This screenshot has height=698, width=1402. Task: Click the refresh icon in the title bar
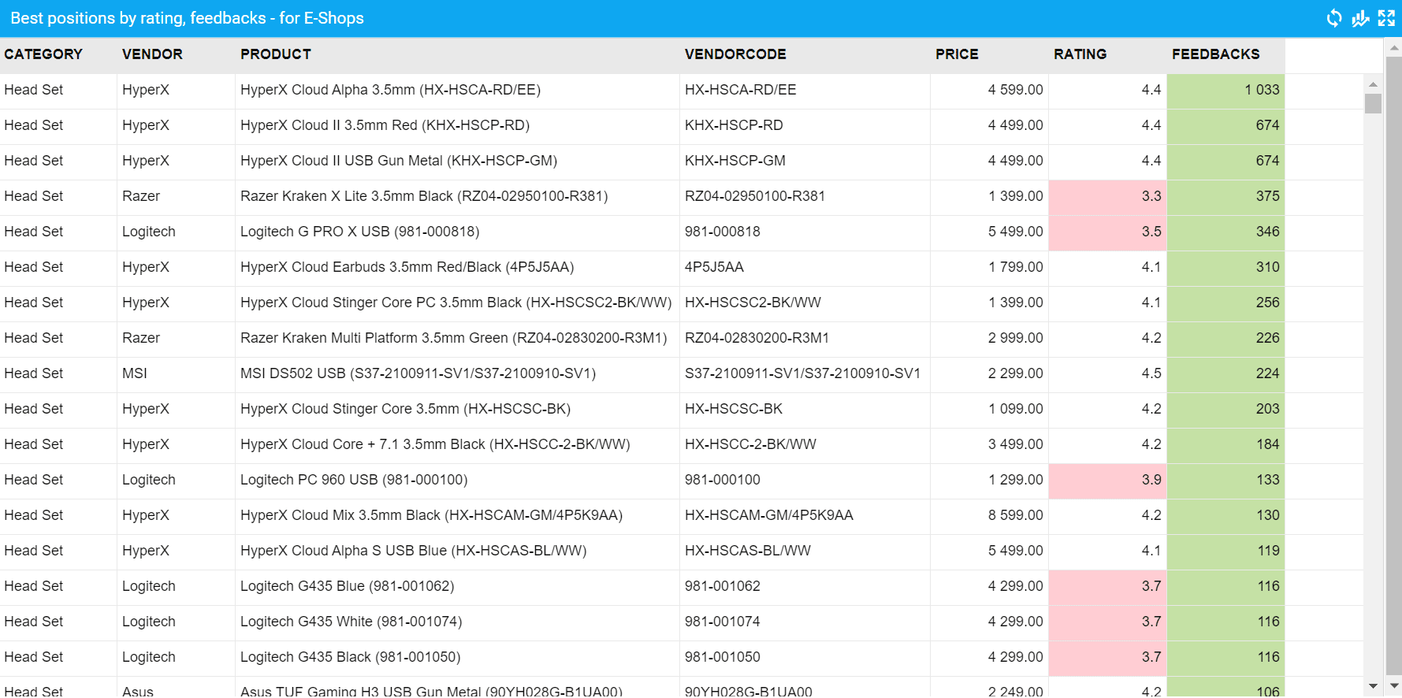[x=1333, y=18]
